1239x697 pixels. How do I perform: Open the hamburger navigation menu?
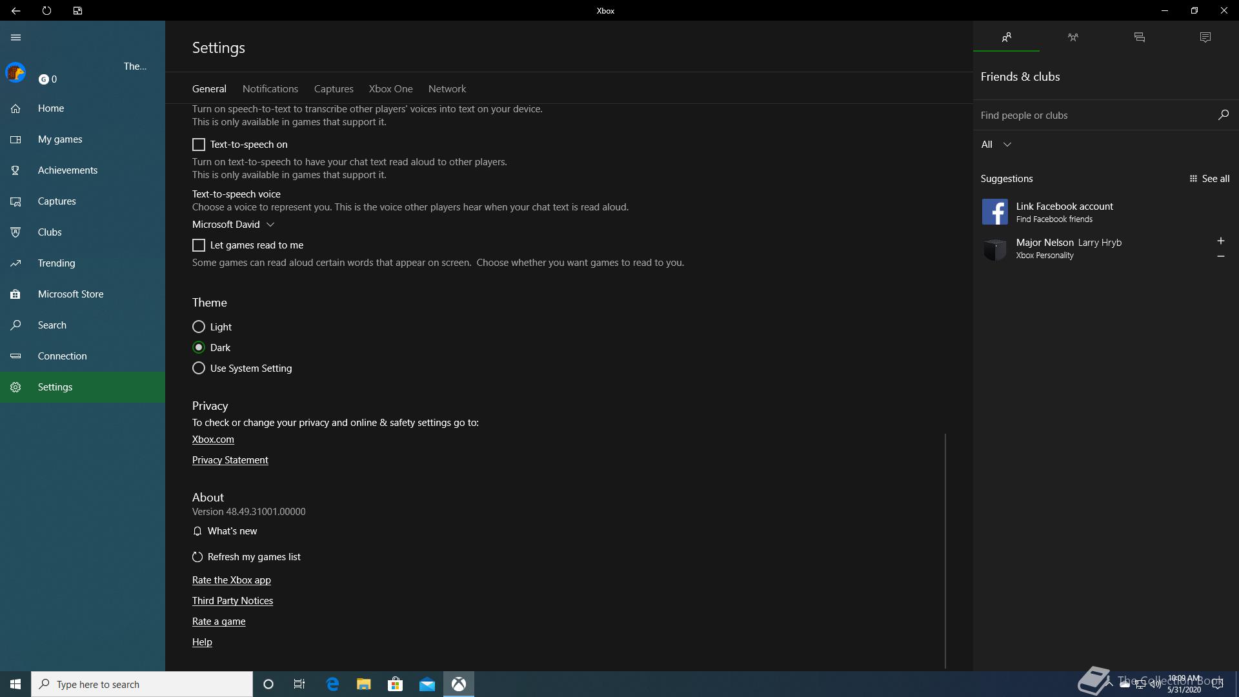[x=15, y=37]
